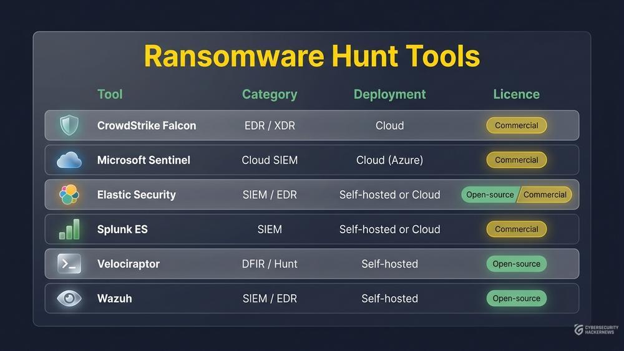624x351 pixels.
Task: Click the Velociraptor terminal prompt icon
Action: (69, 264)
